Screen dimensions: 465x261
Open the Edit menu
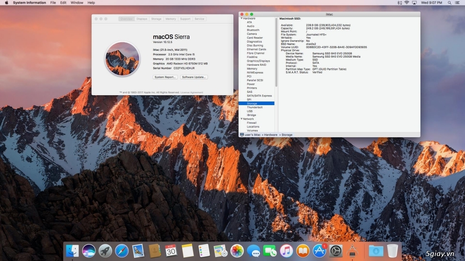click(63, 3)
